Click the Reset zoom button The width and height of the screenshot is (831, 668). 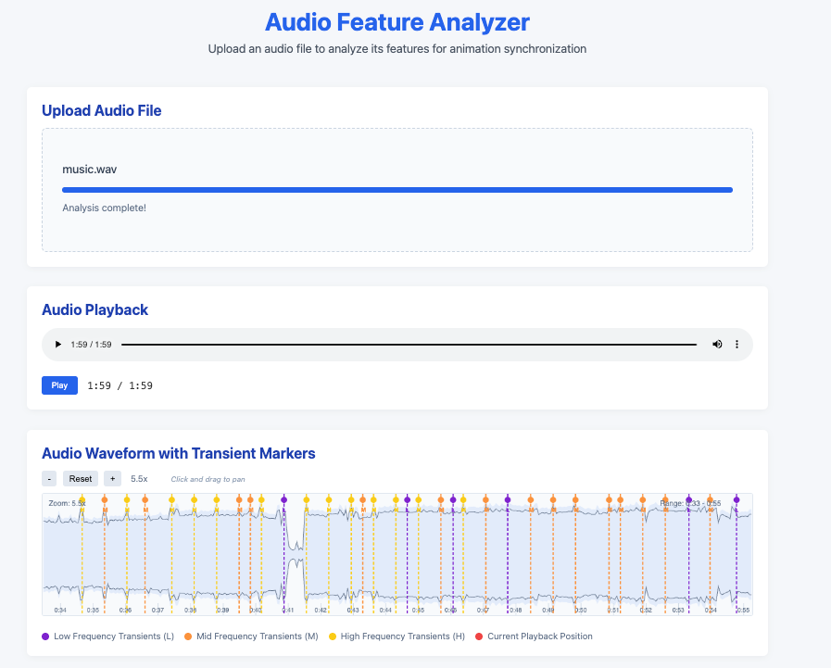coord(80,479)
